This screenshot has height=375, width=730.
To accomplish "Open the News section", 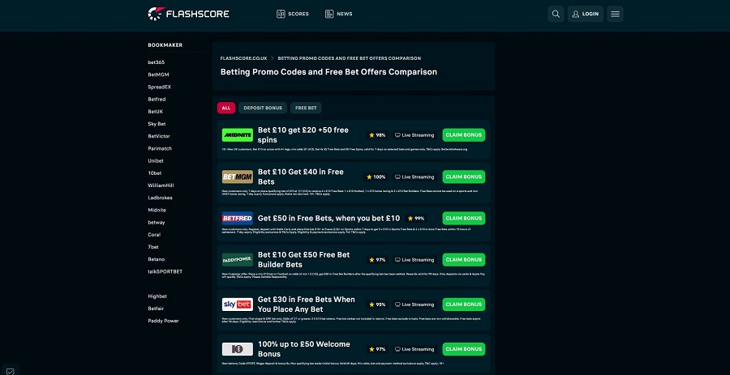I will click(339, 14).
